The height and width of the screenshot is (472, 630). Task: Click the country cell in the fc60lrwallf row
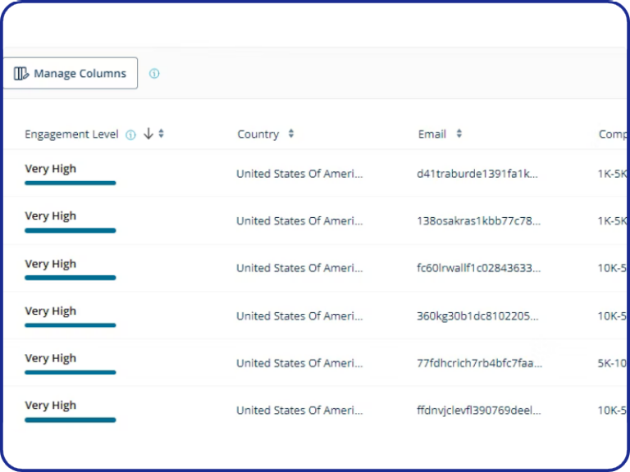click(299, 268)
